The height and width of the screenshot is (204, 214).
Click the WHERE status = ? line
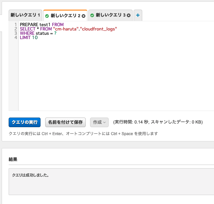click(38, 33)
